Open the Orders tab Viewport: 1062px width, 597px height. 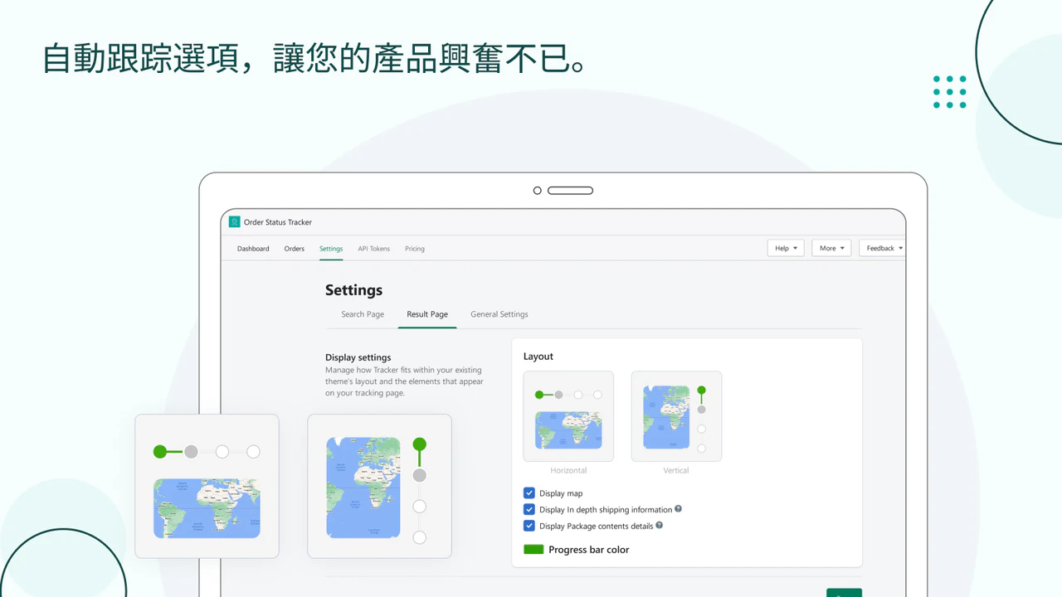point(295,249)
